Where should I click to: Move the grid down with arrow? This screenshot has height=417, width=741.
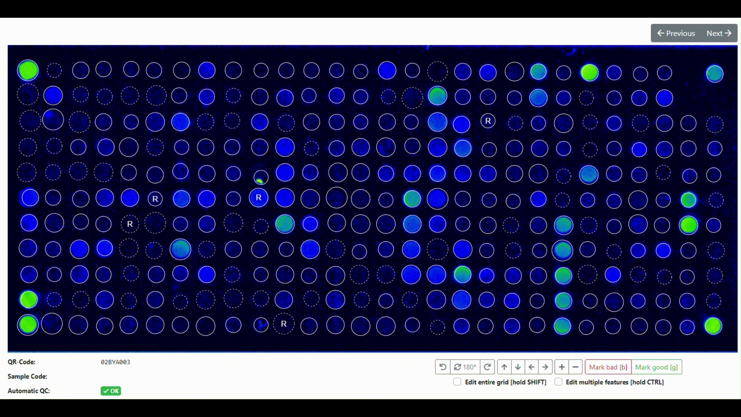click(518, 367)
